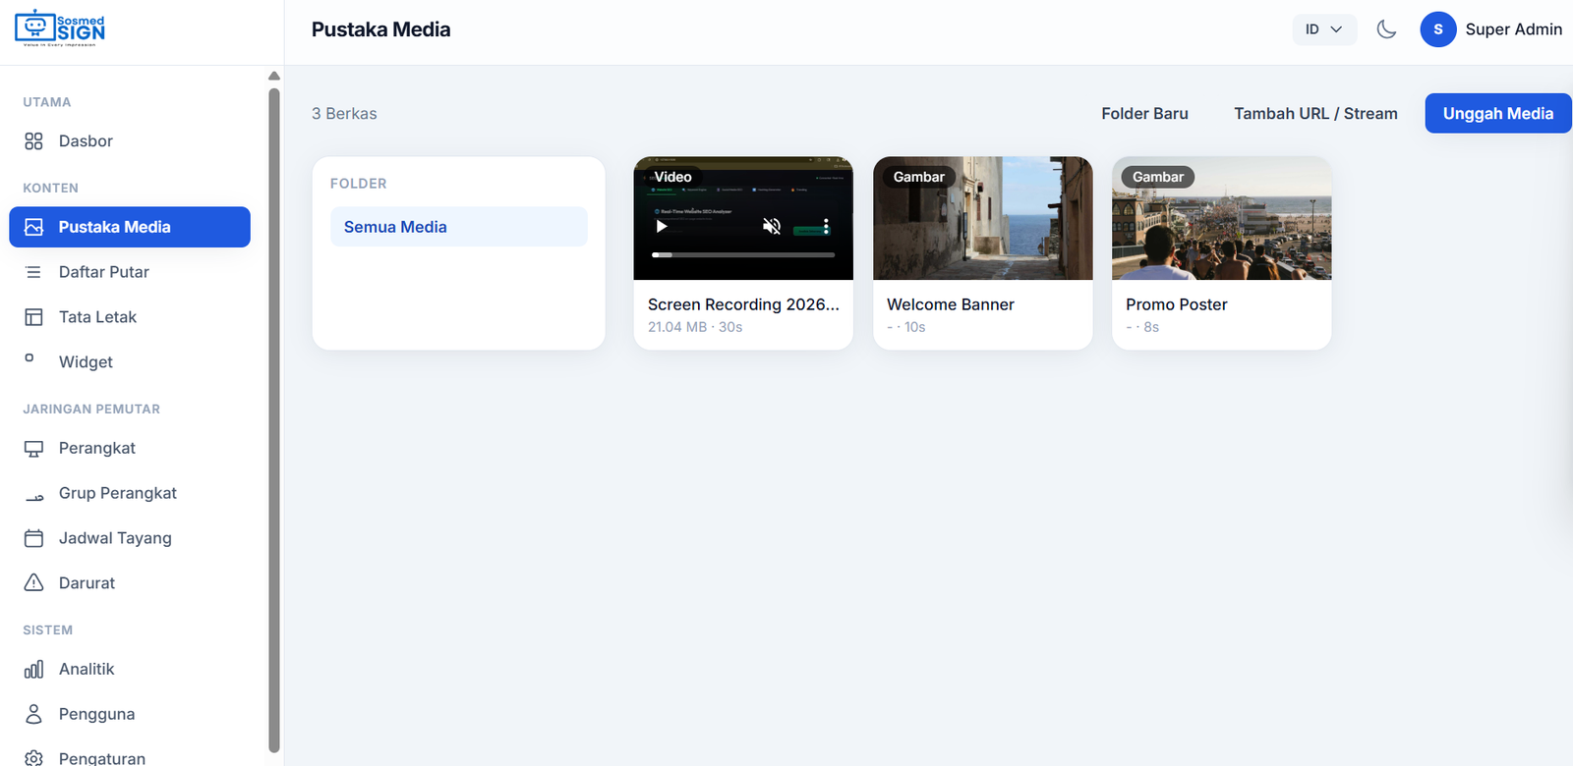Click the Daftar Putar list icon
This screenshot has height=766, width=1573.
tap(33, 272)
